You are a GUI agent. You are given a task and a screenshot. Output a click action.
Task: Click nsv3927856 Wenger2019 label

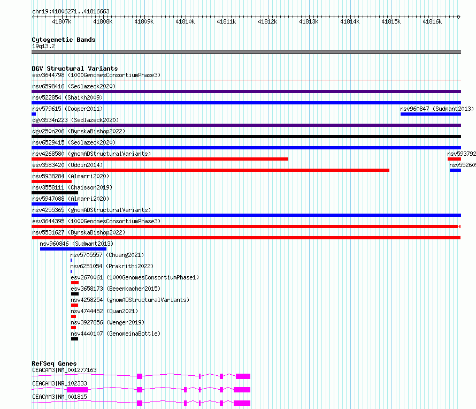[x=108, y=322]
